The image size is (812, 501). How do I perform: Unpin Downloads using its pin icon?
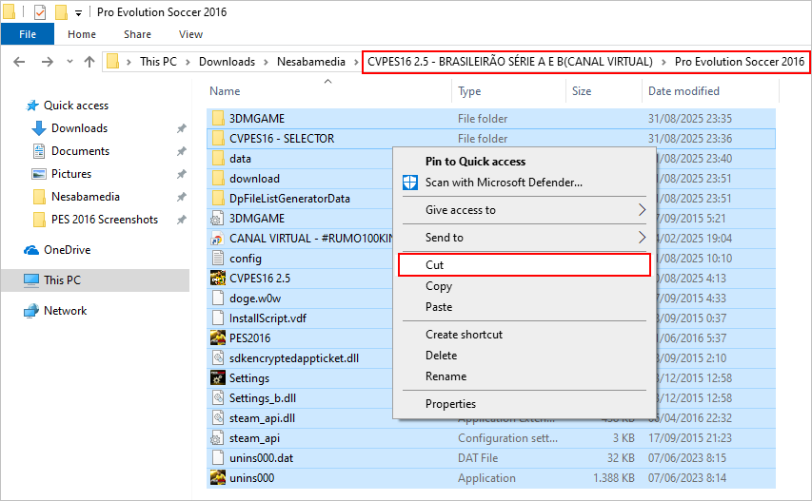click(181, 128)
